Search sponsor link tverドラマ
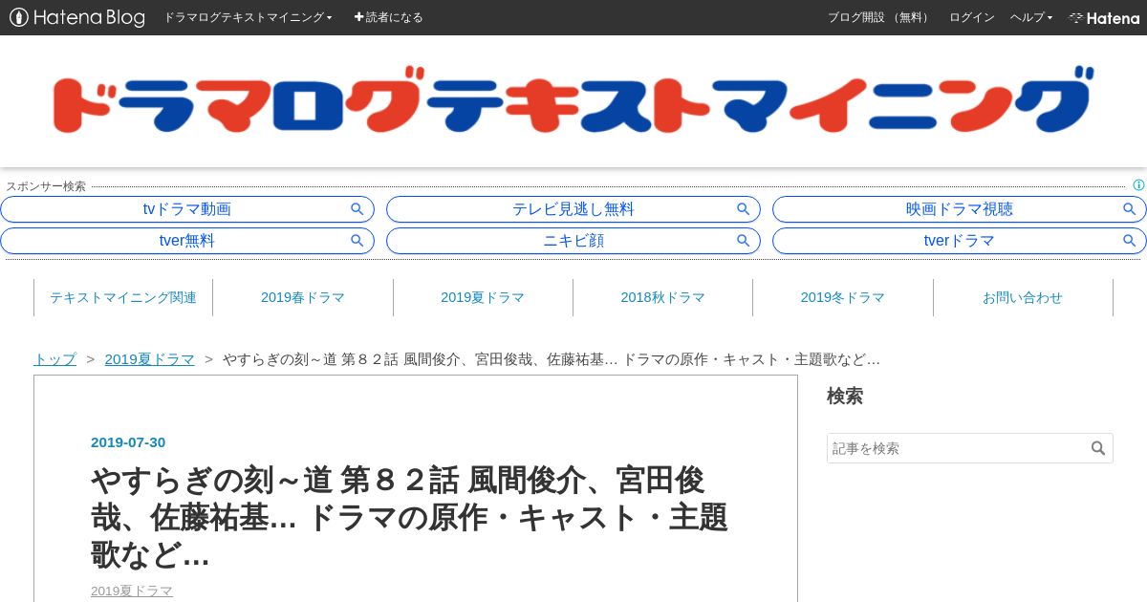1147x602 pixels. [960, 241]
